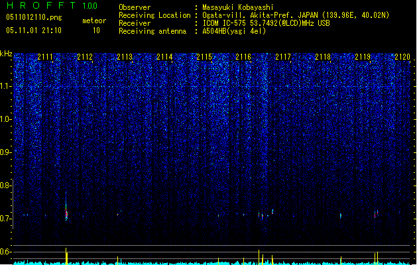This screenshot has width=417, height=265.
Task: Click the 0.6 kHz axis label
Action: tap(5, 252)
